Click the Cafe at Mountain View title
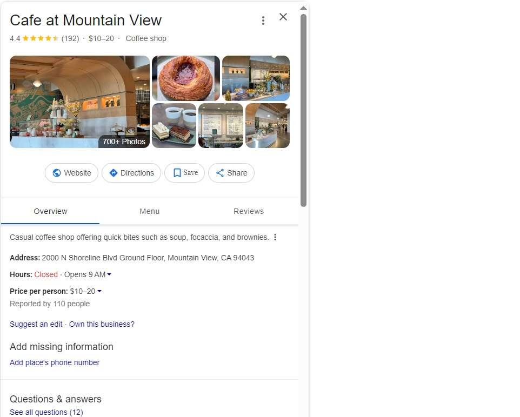Screen dimensions: 520x417 [85, 20]
